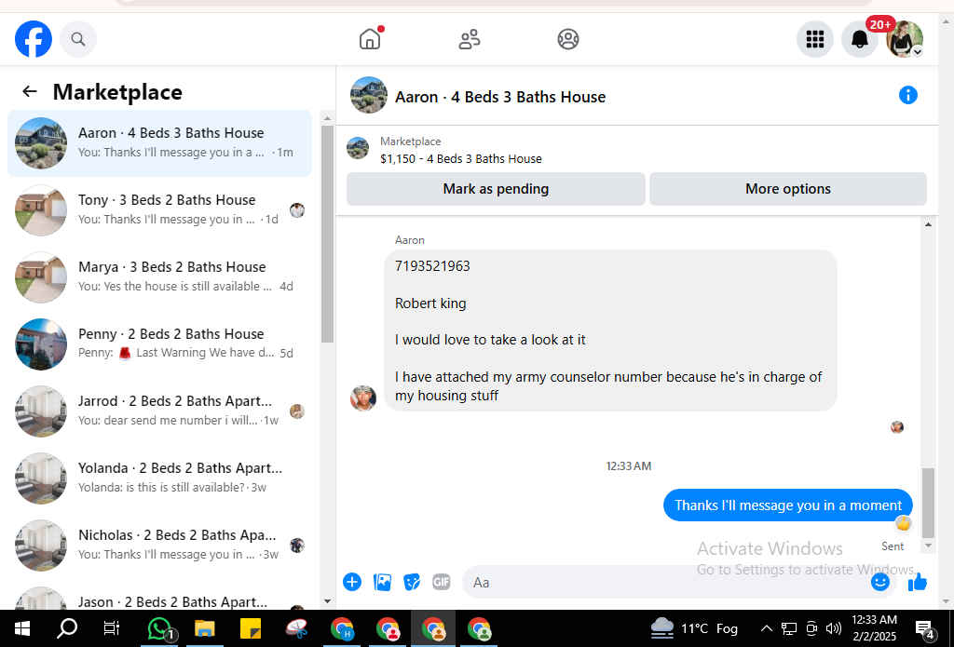Open the account profile picture menu
Screen dimensions: 954x647
coord(905,39)
